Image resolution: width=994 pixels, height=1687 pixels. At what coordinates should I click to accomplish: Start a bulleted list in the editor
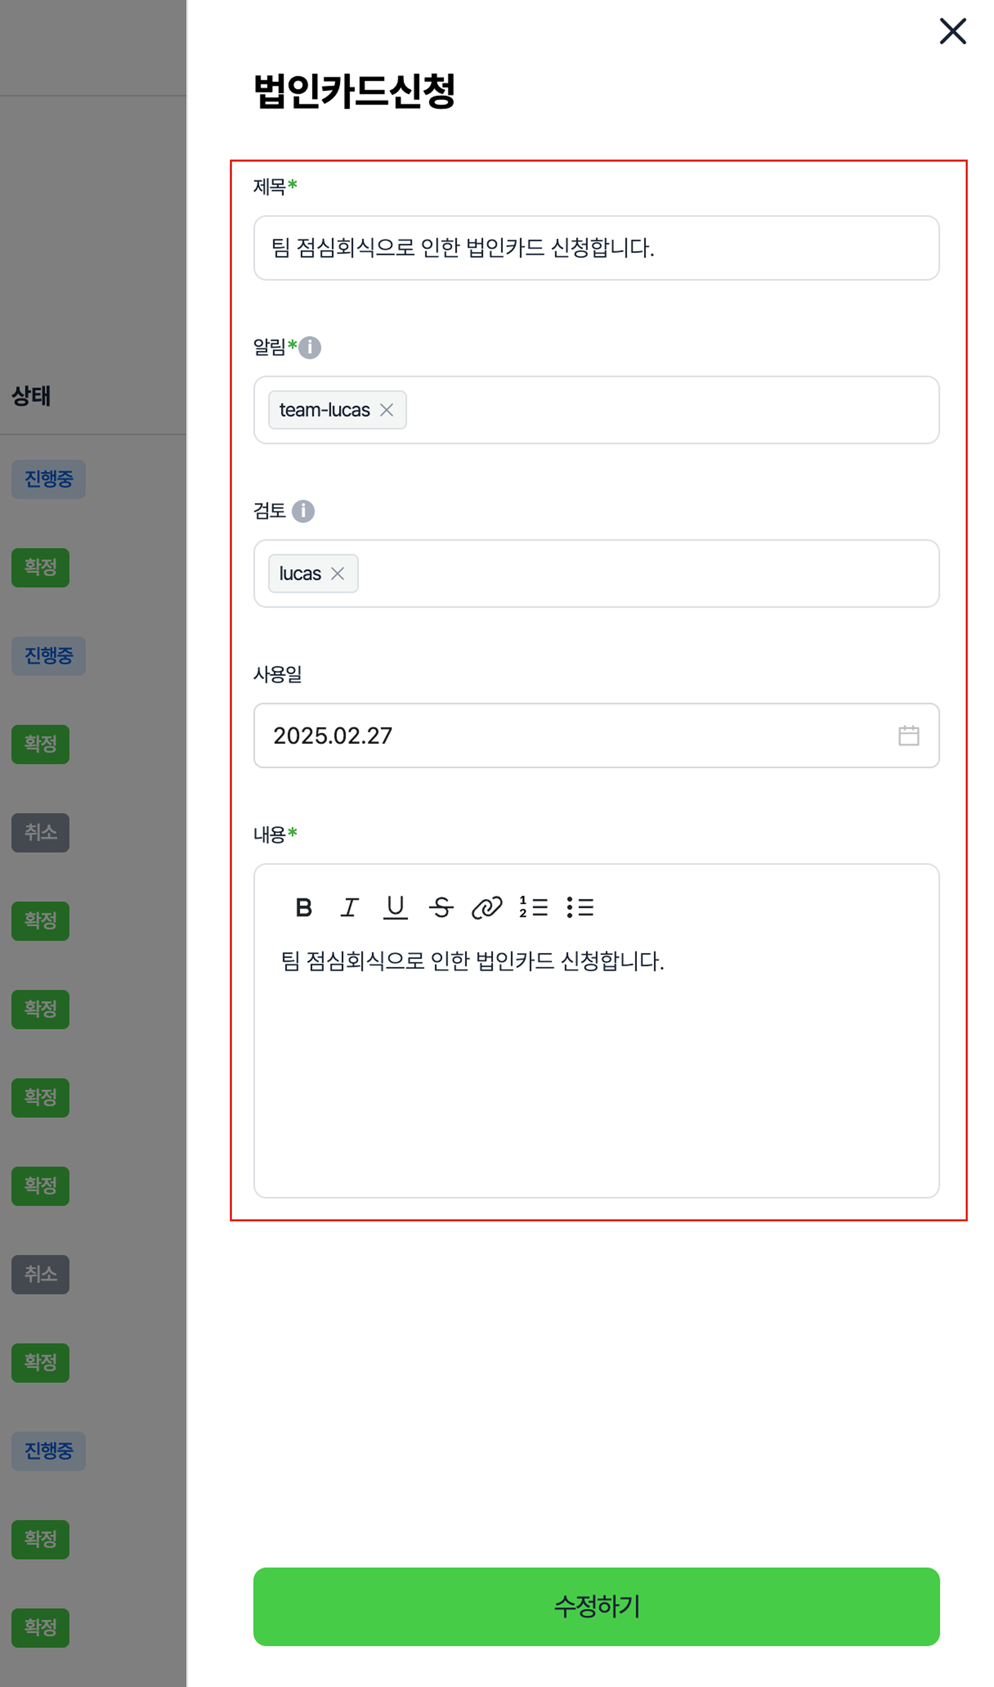tap(579, 907)
